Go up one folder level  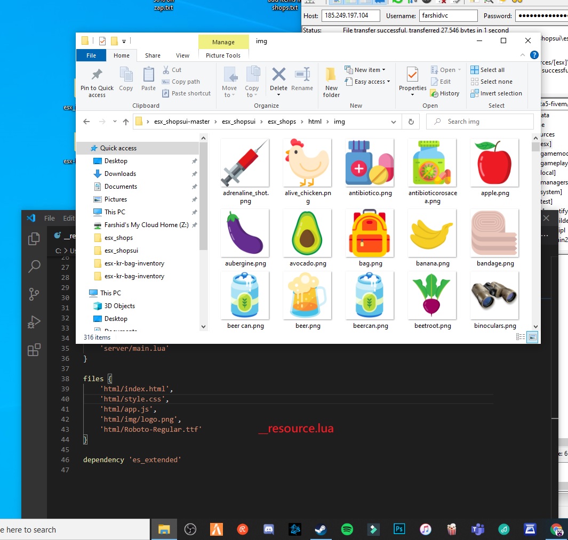[126, 122]
